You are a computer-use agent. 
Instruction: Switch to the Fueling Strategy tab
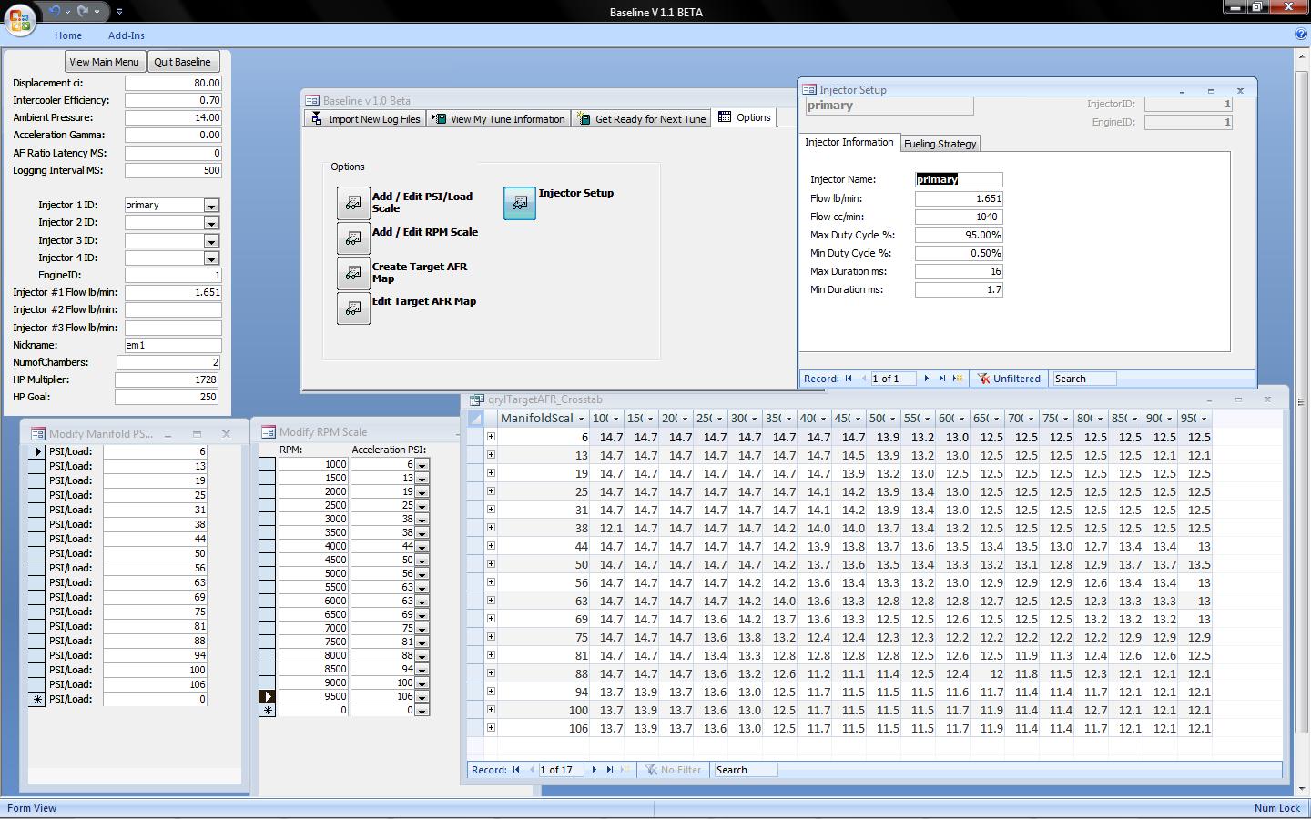pyautogui.click(x=940, y=144)
